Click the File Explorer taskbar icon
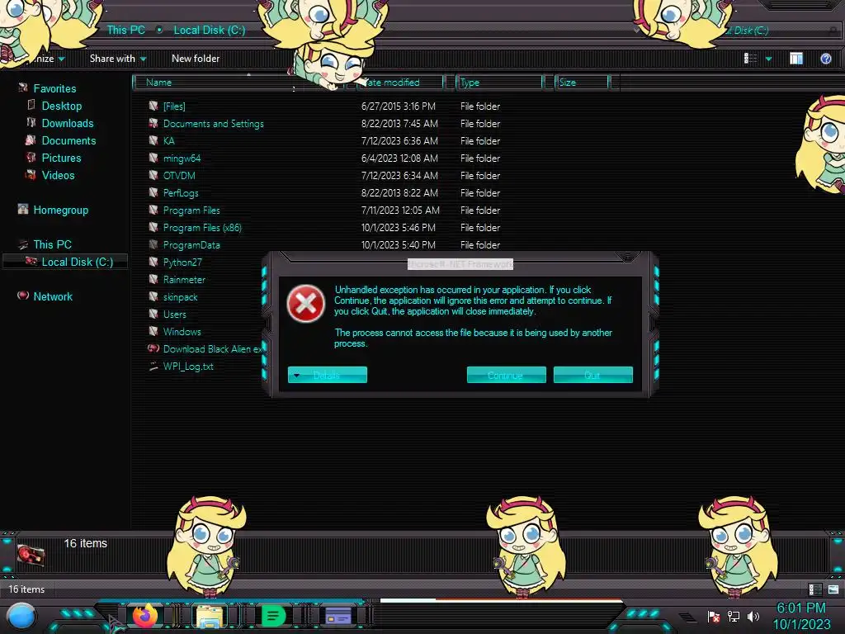 [x=210, y=616]
